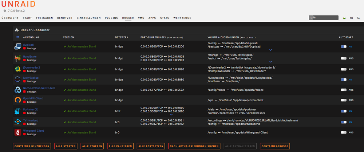Click Nach Aktualisierungen suchen button
The height and width of the screenshot is (152, 364).
pos(194,146)
